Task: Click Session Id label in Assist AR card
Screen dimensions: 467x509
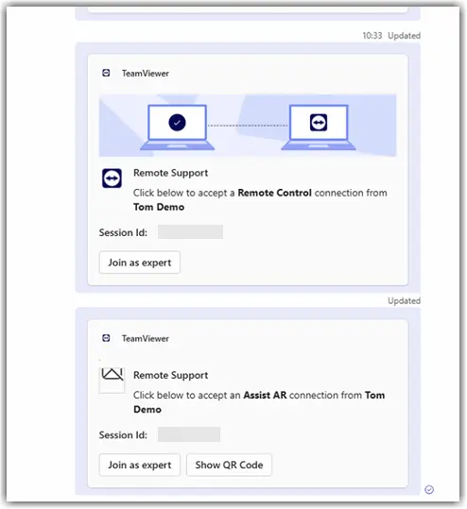Action: pyautogui.click(x=123, y=434)
